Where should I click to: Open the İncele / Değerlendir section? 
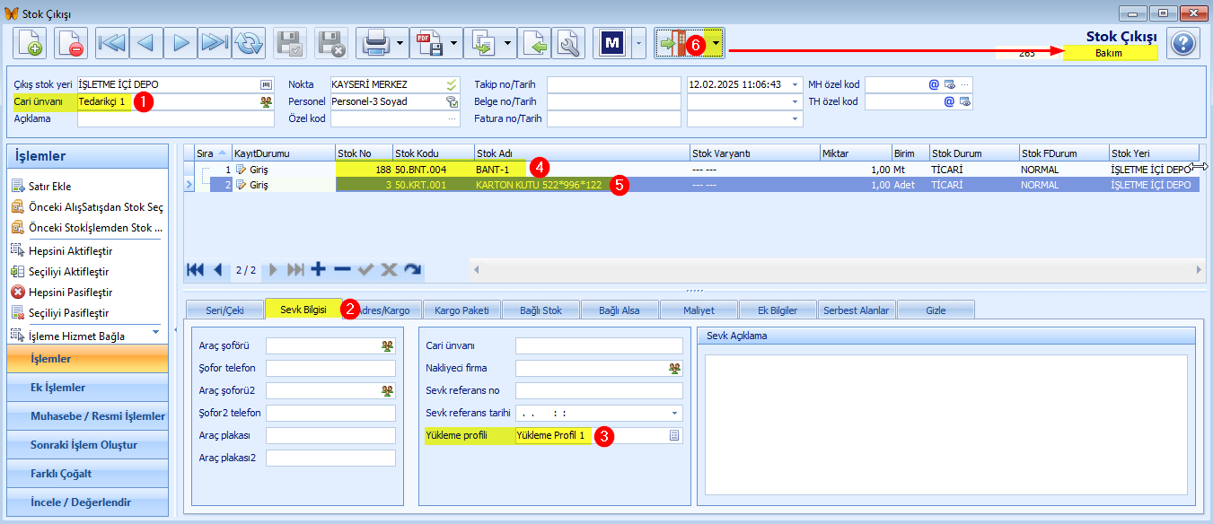87,502
